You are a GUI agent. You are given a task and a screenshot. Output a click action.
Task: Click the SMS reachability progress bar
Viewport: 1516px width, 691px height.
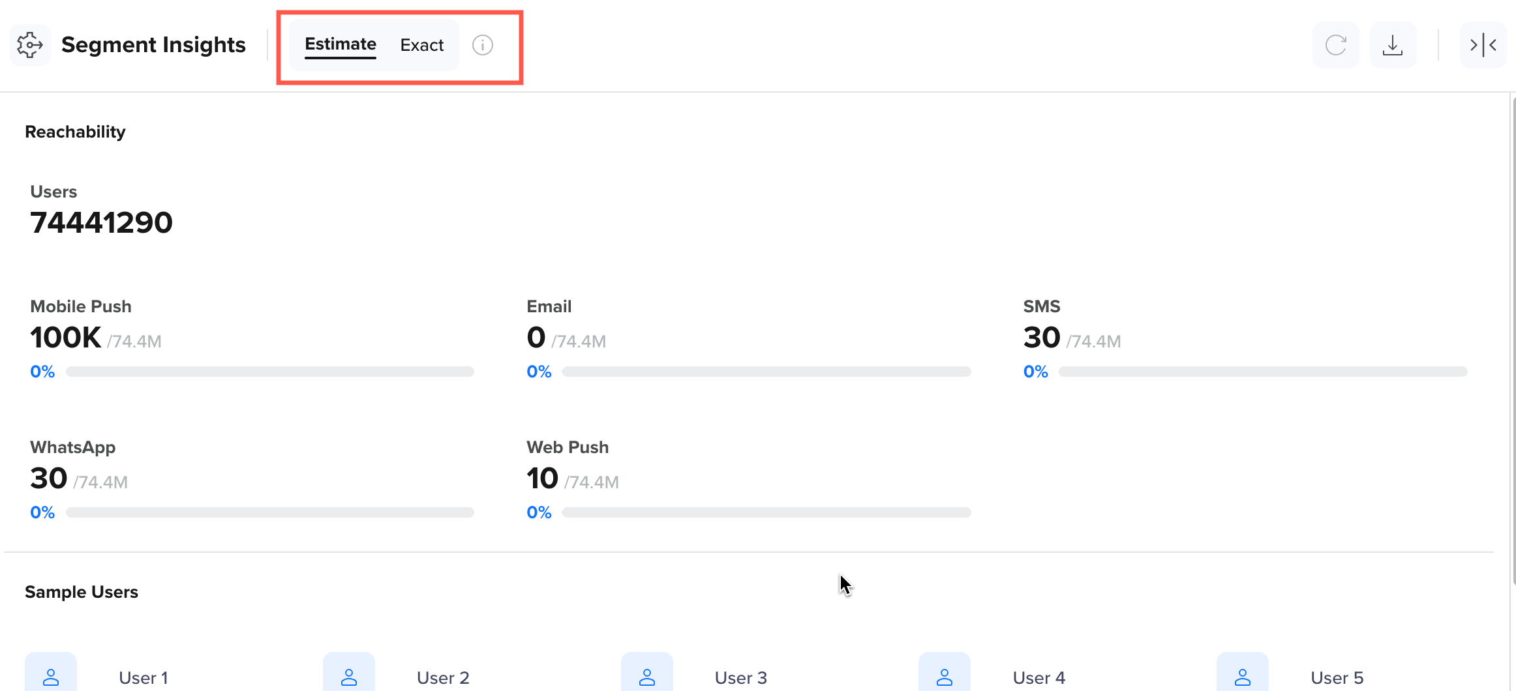point(1263,371)
